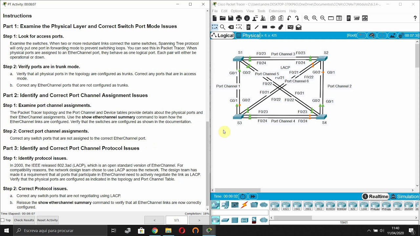This screenshot has height=236, width=420.
Task: Open the Extensions menu
Action: tap(277, 11)
